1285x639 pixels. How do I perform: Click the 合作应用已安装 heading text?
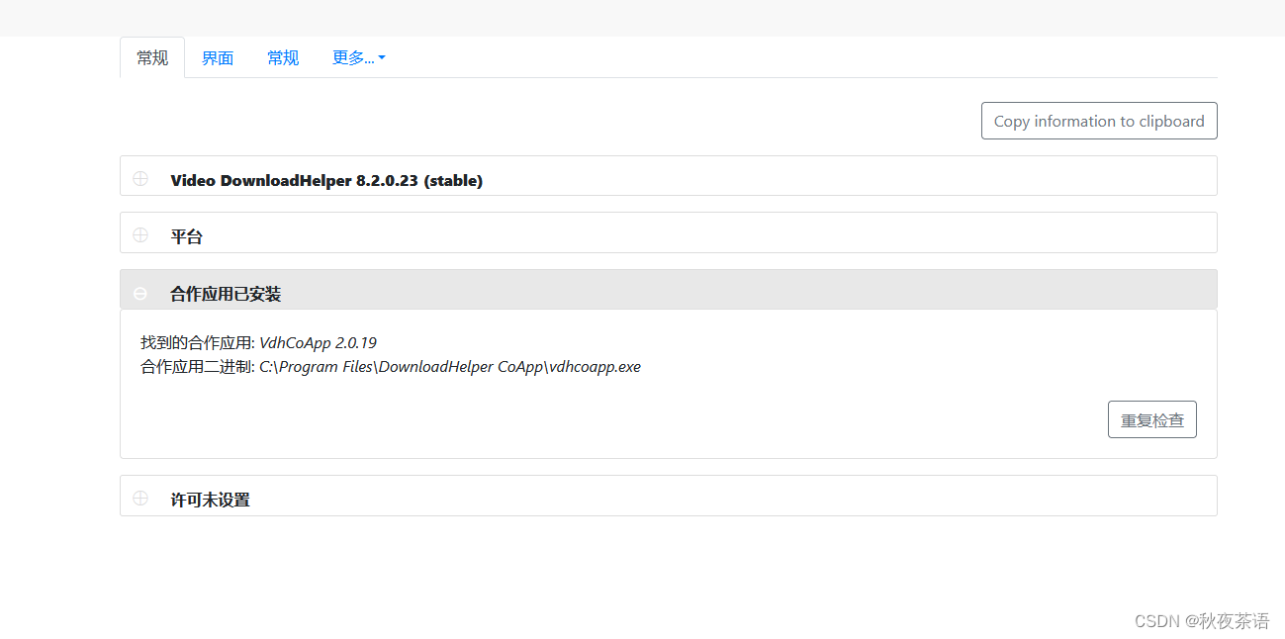[x=226, y=294]
